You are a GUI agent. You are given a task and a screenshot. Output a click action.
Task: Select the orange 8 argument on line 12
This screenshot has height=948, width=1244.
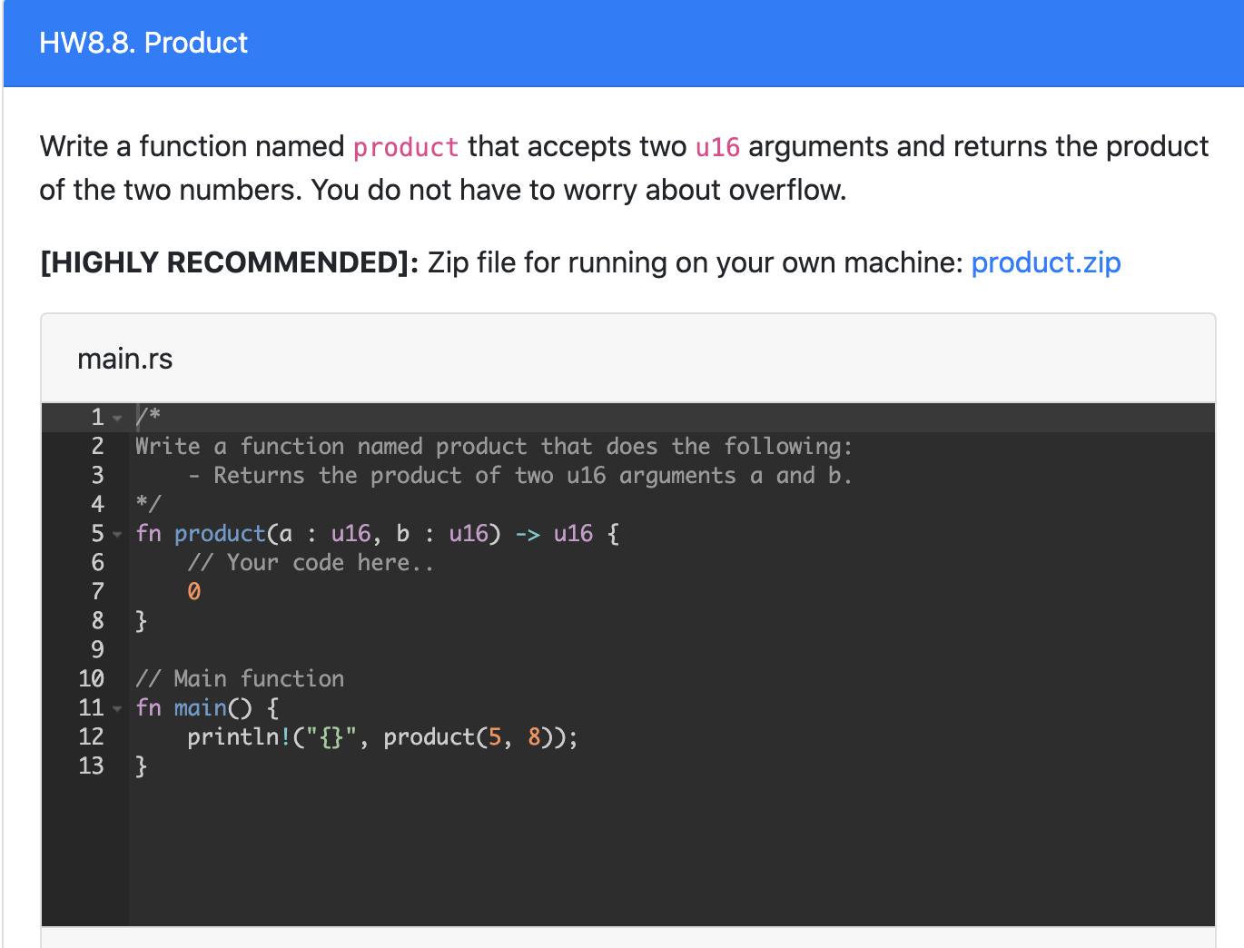click(533, 736)
